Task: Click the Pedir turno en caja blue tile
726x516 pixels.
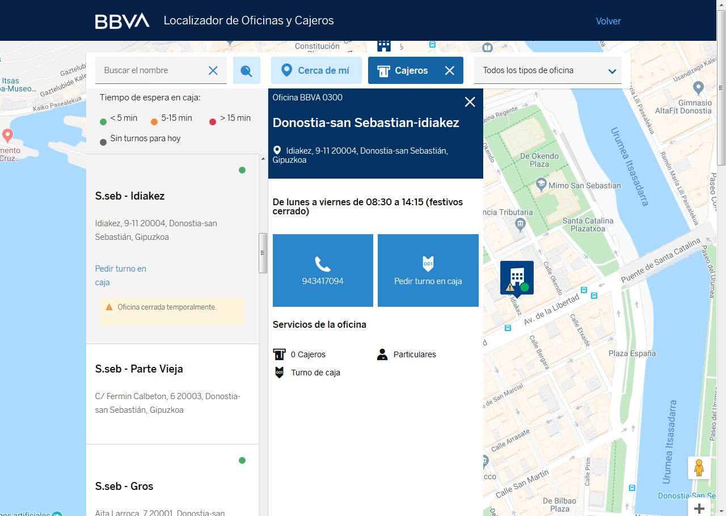Action: coord(428,270)
